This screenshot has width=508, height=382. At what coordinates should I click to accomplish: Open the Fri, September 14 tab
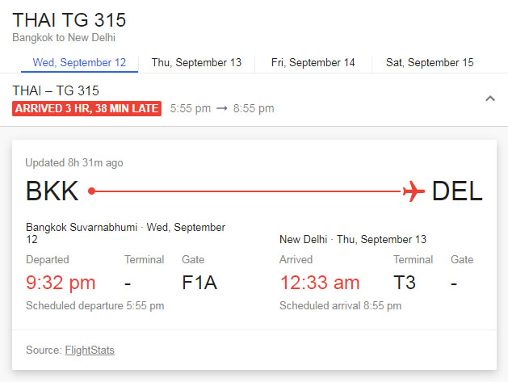313,62
